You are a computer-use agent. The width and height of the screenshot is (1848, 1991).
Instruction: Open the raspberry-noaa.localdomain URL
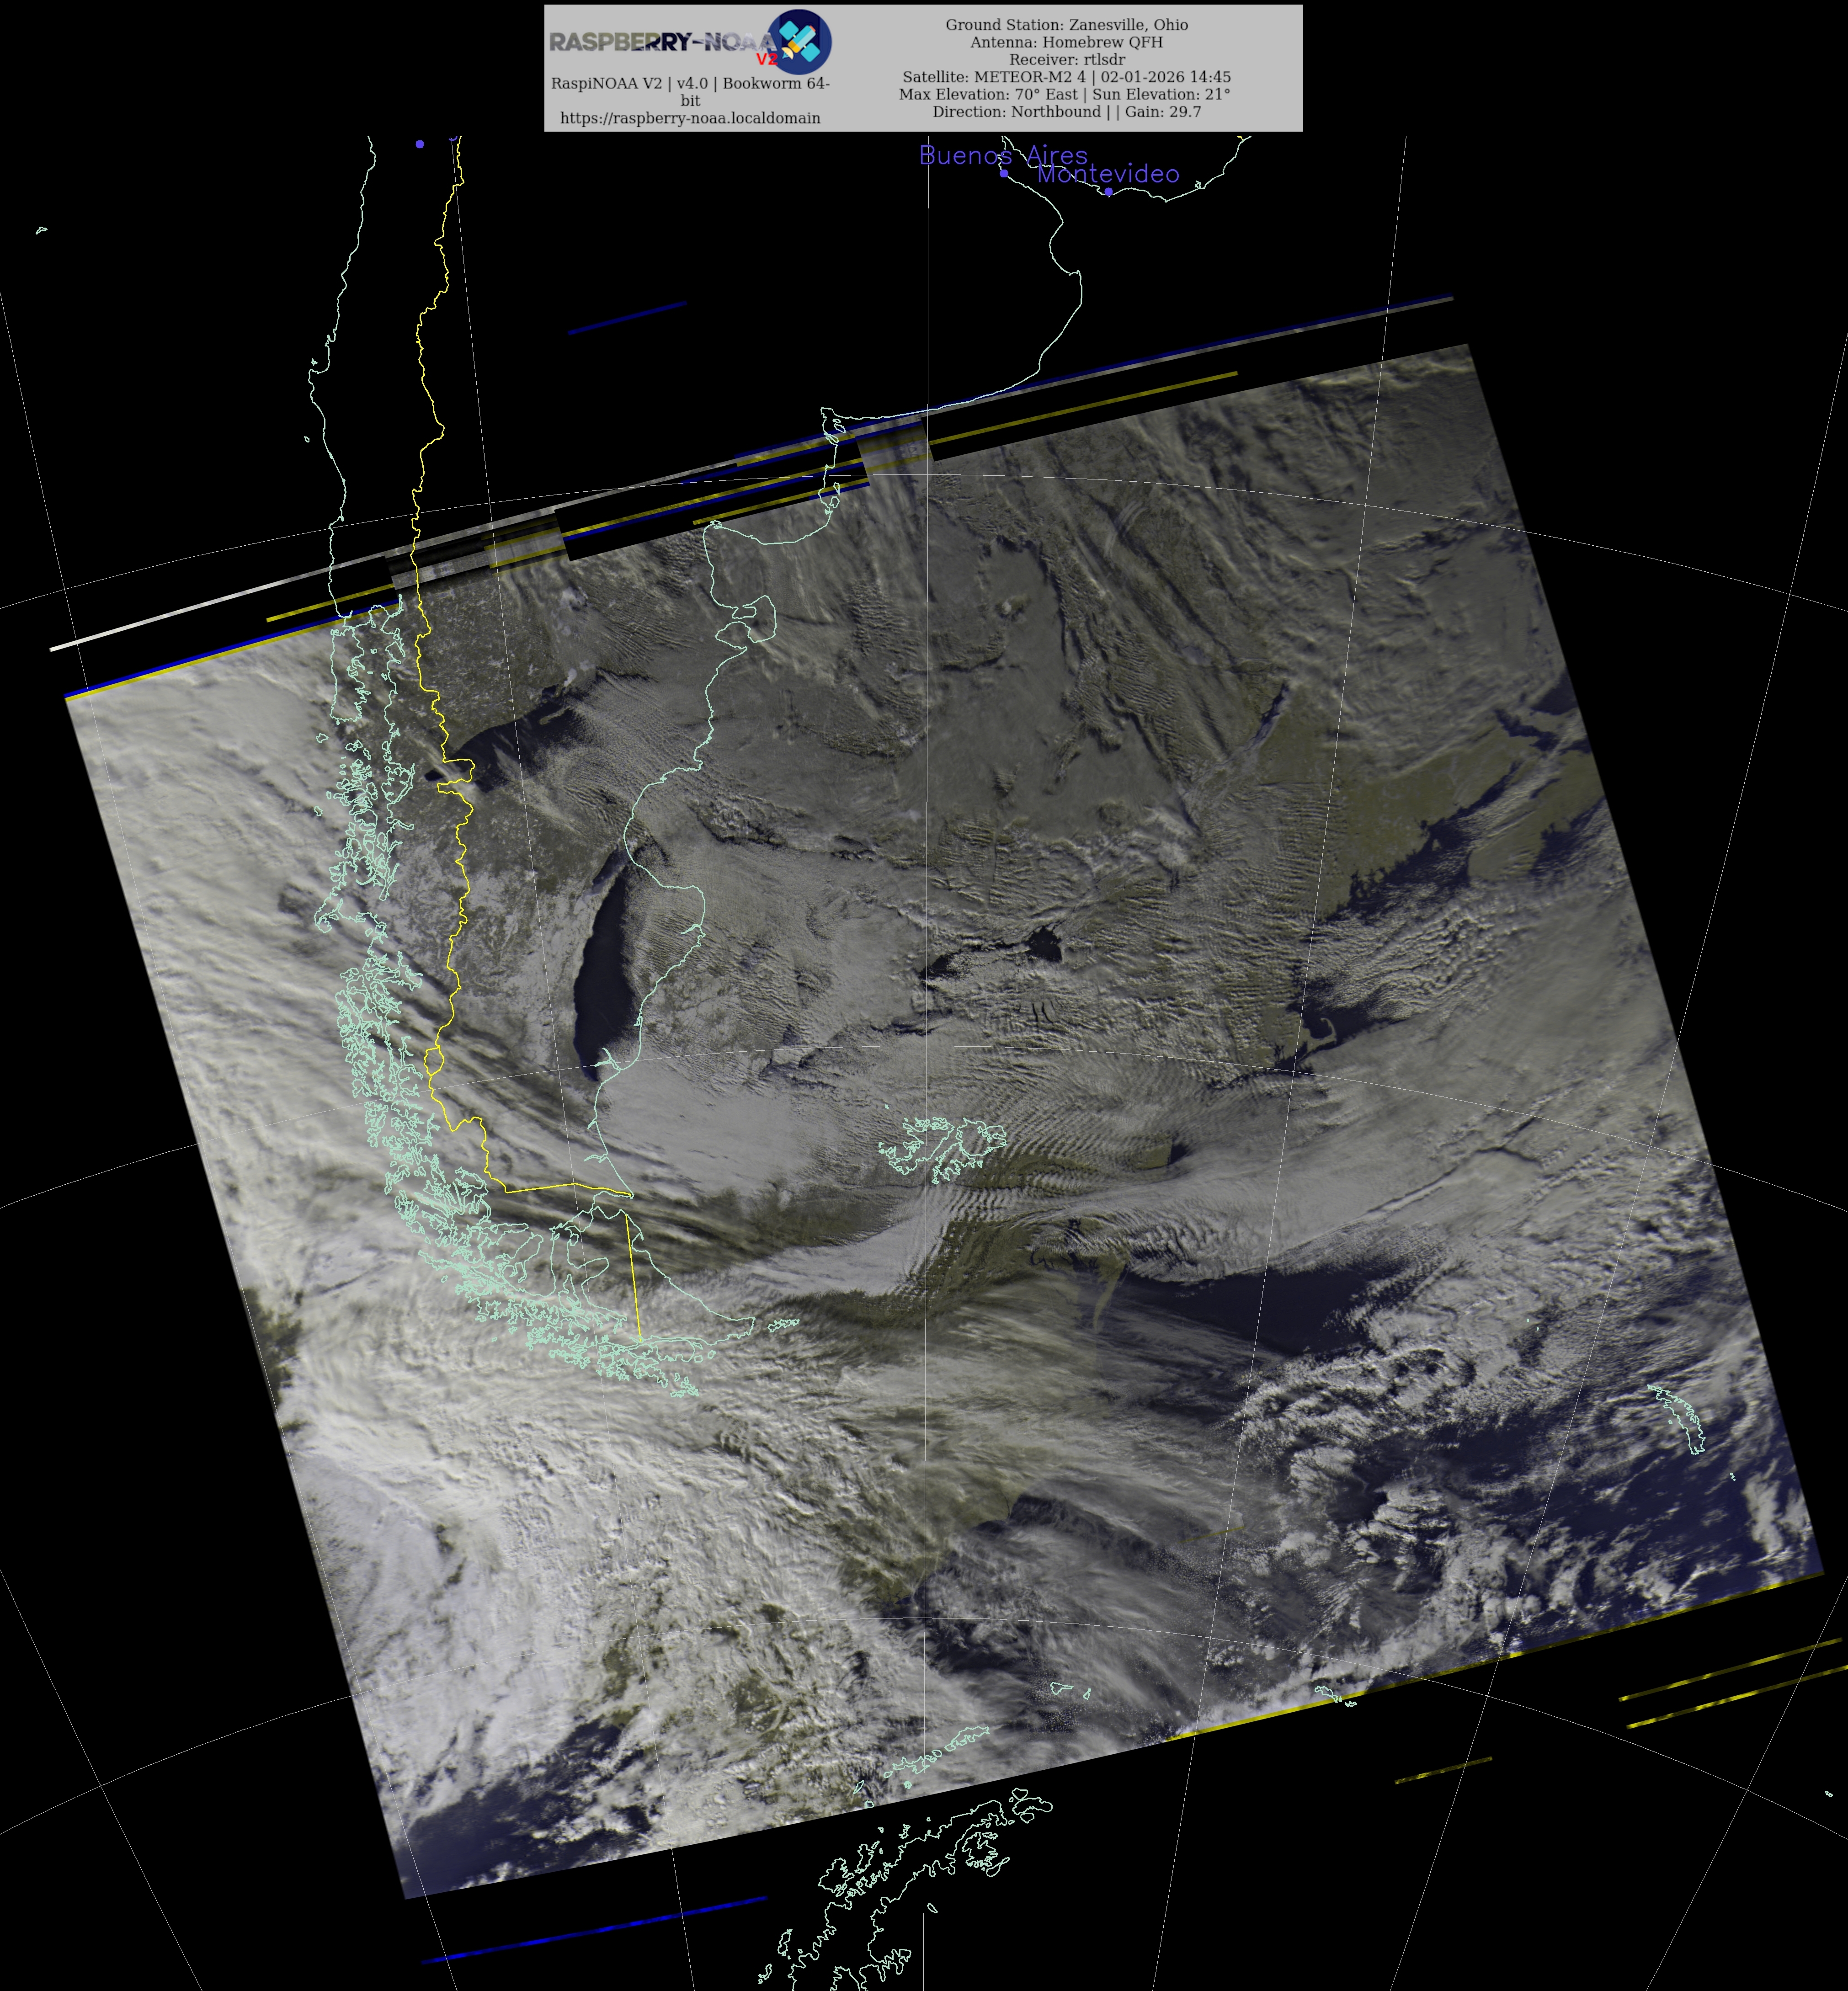[x=690, y=118]
